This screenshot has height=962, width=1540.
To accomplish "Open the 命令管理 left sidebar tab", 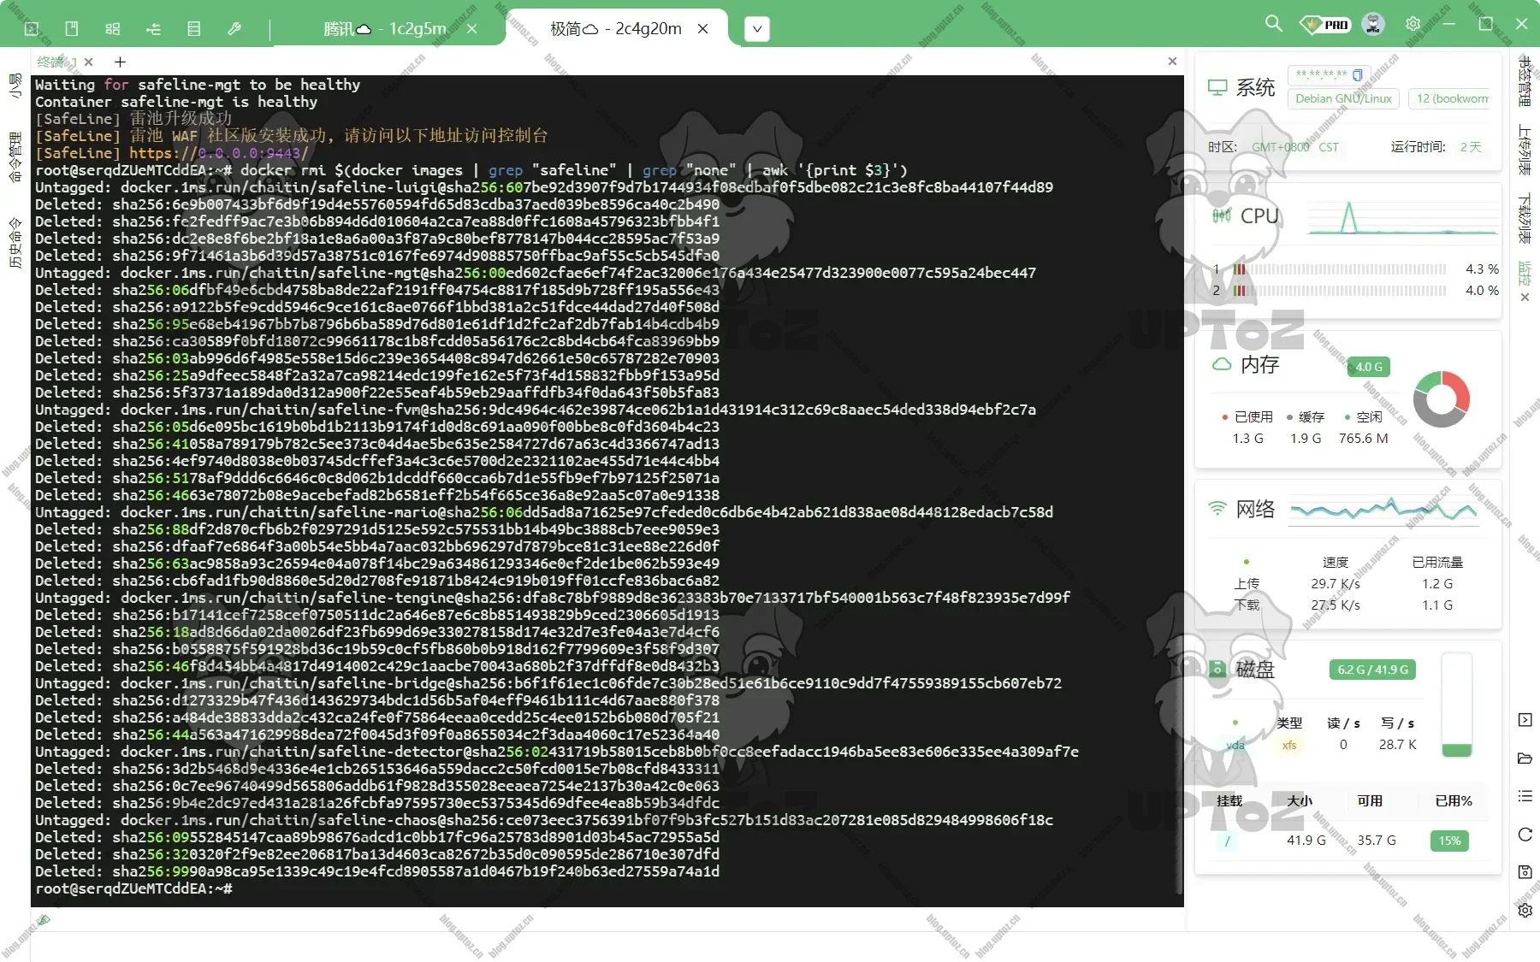I will coord(15,156).
